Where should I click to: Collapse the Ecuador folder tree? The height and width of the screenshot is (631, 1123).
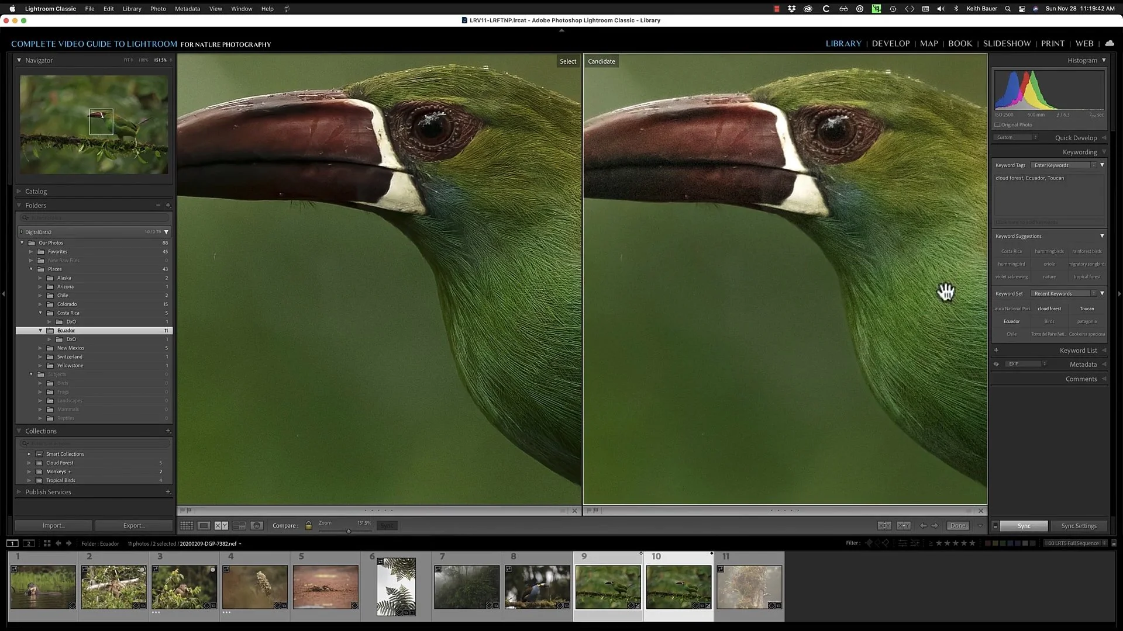(x=40, y=331)
